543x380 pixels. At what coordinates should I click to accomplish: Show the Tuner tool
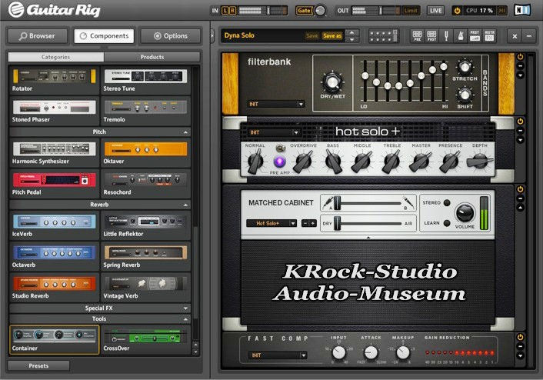coord(446,35)
